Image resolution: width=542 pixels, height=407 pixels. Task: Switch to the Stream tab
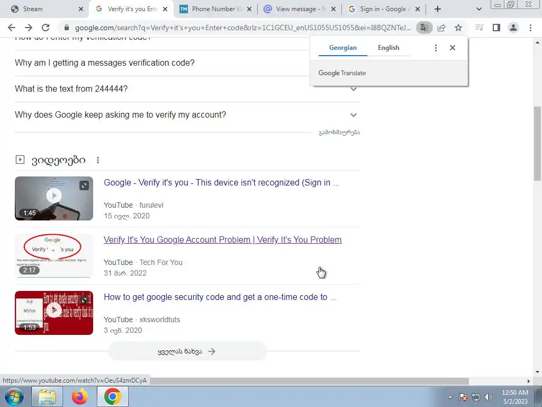(44, 9)
